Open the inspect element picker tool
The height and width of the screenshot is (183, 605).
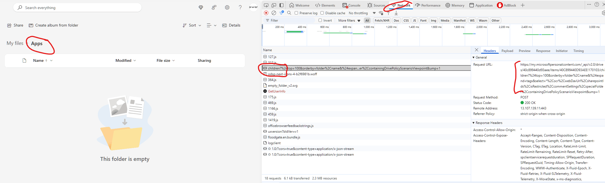coord(266,5)
